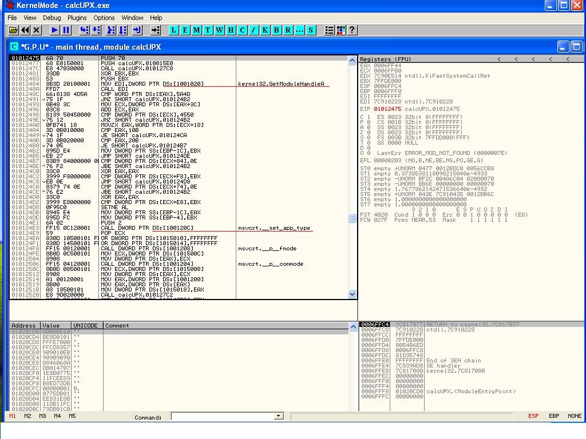The width and height of the screenshot is (586, 439).
Task: Click the UNICODE column header in dump
Action: pyautogui.click(x=86, y=326)
